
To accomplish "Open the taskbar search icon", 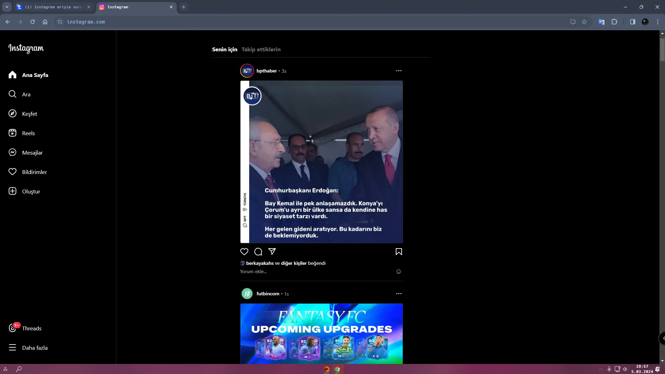I will 19,369.
